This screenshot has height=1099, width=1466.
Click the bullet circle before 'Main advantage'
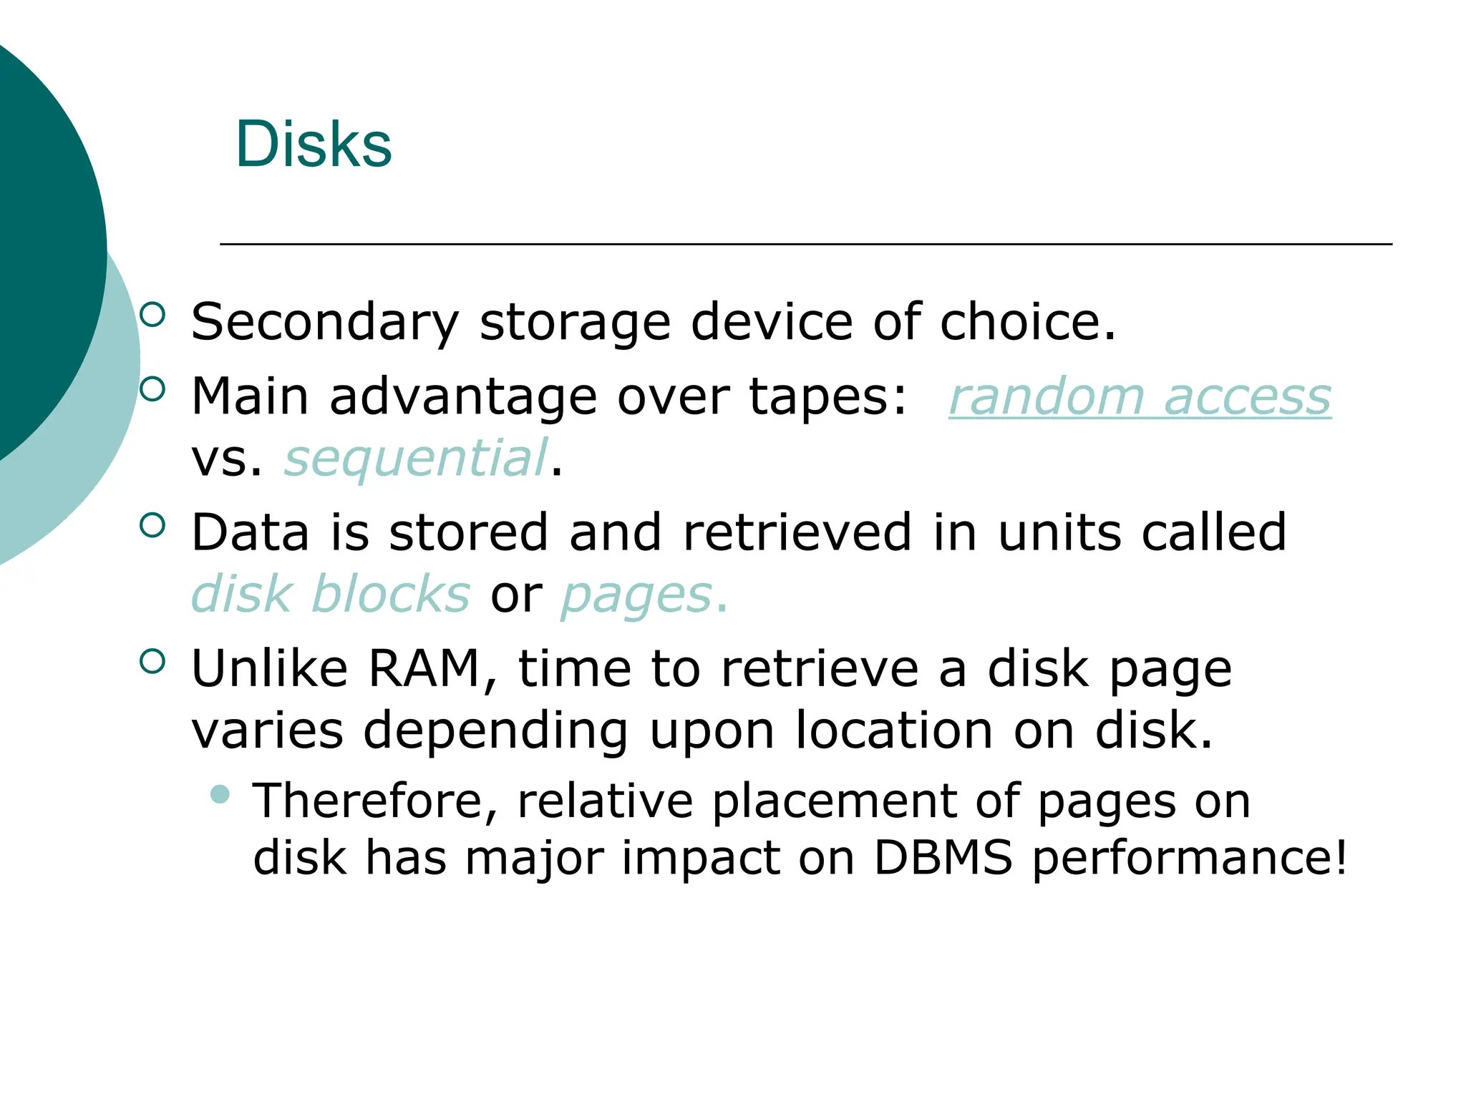[x=152, y=389]
